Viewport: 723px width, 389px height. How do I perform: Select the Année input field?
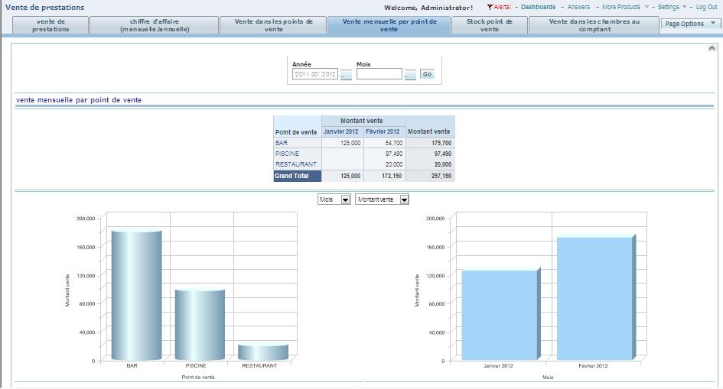click(x=315, y=73)
